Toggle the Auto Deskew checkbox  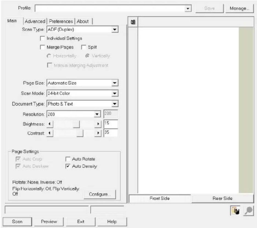click(x=18, y=166)
